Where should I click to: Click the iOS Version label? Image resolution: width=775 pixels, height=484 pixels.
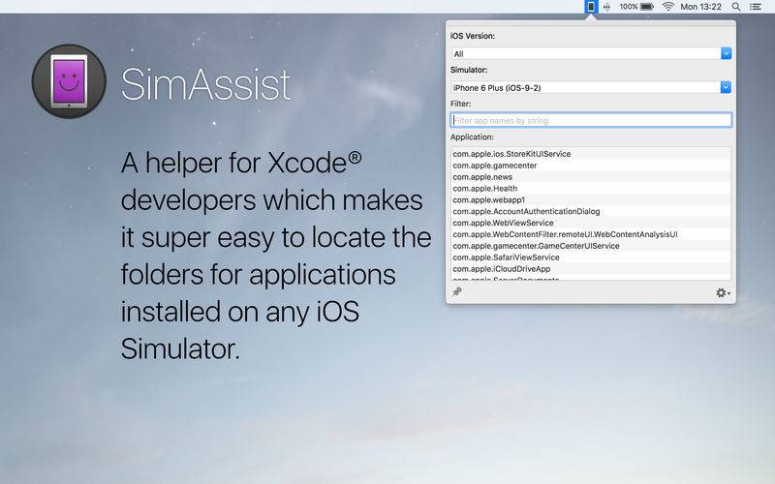[473, 36]
